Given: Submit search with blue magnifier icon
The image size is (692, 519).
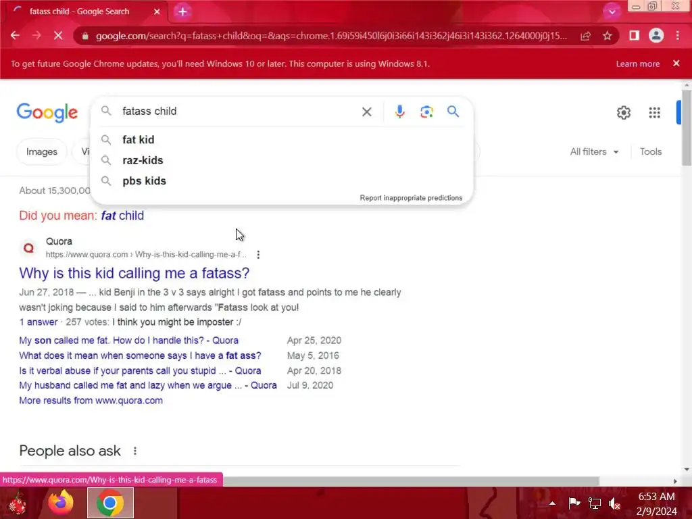Looking at the screenshot, I should coord(453,112).
